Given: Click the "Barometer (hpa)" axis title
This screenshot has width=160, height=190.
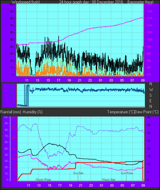Looking at the screenshot, I should (x=140, y=2).
